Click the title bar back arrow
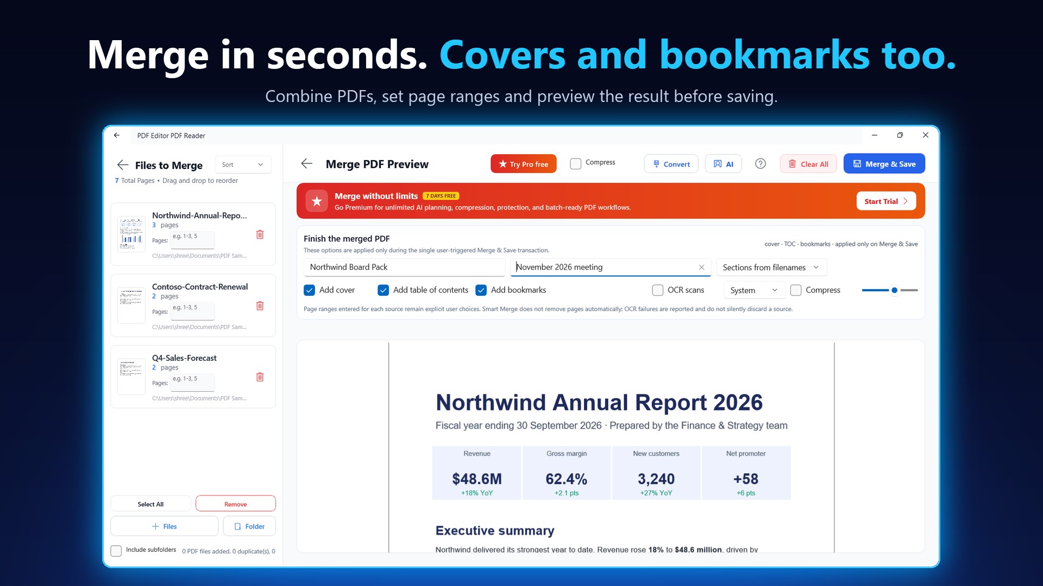1043x586 pixels. coord(117,135)
